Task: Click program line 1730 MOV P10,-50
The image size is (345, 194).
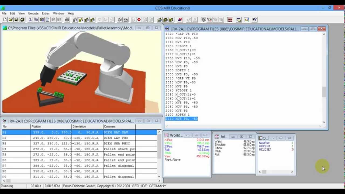Action: (181, 38)
